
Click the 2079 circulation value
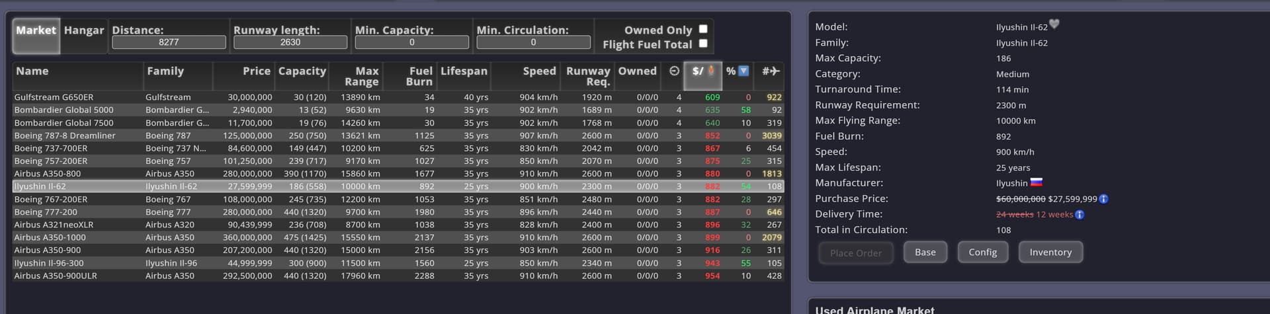click(x=771, y=237)
